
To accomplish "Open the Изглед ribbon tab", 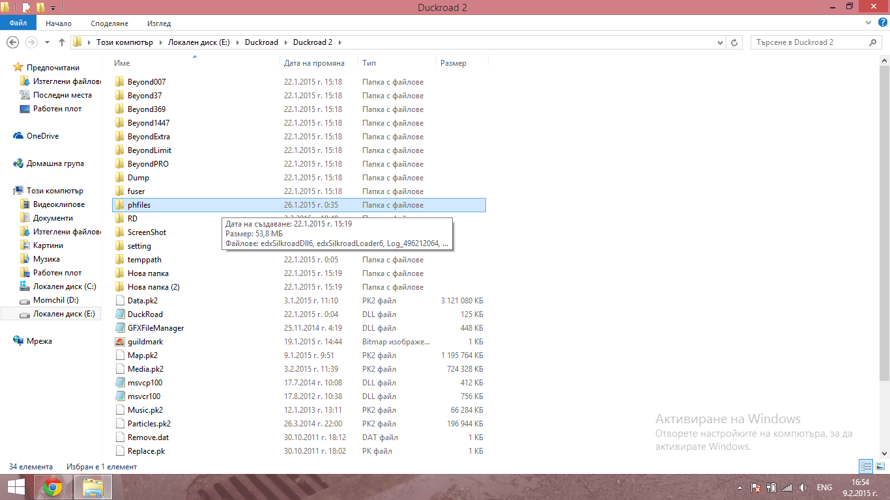I will [159, 23].
